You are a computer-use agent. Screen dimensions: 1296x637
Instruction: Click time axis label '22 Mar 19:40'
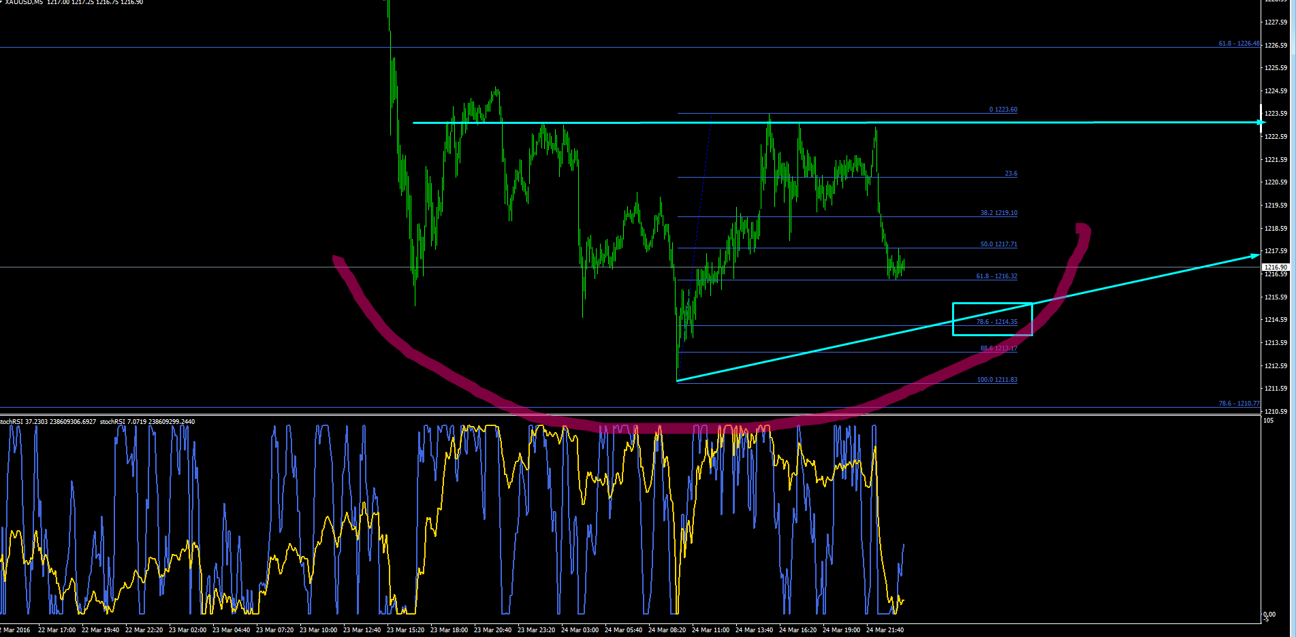[x=101, y=630]
